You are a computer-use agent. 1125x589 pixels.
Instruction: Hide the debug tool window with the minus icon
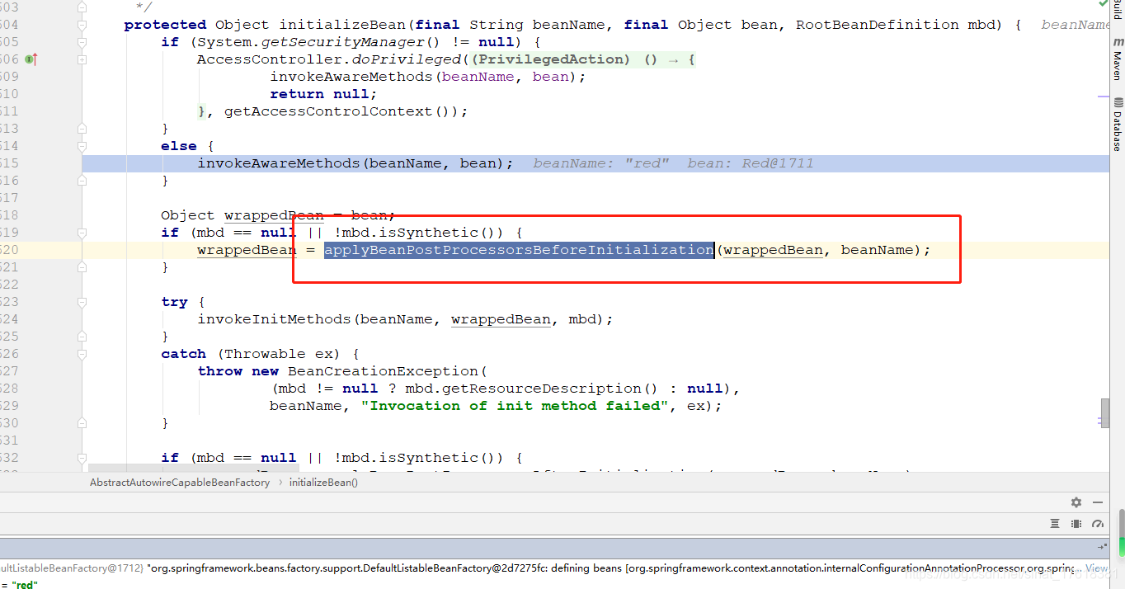point(1098,502)
